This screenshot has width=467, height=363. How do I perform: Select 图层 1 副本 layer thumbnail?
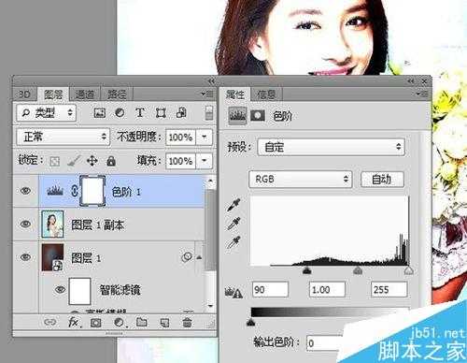[52, 224]
